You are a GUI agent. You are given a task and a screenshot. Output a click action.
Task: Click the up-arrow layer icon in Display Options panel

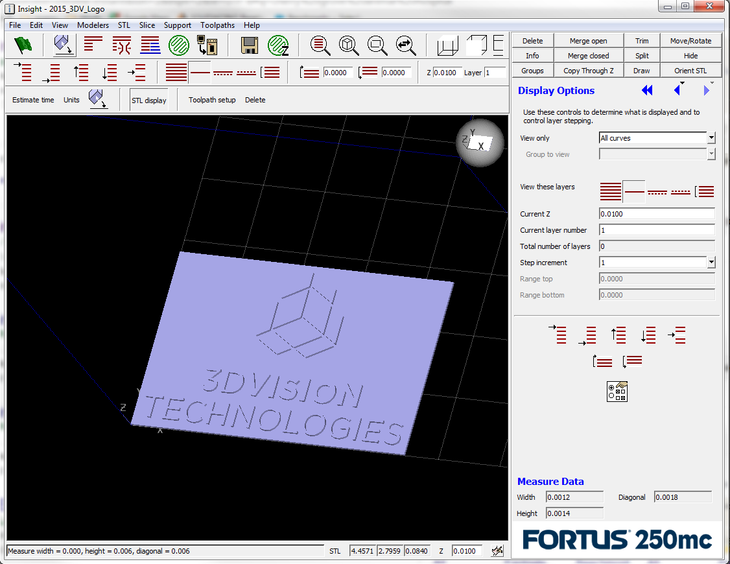click(618, 335)
